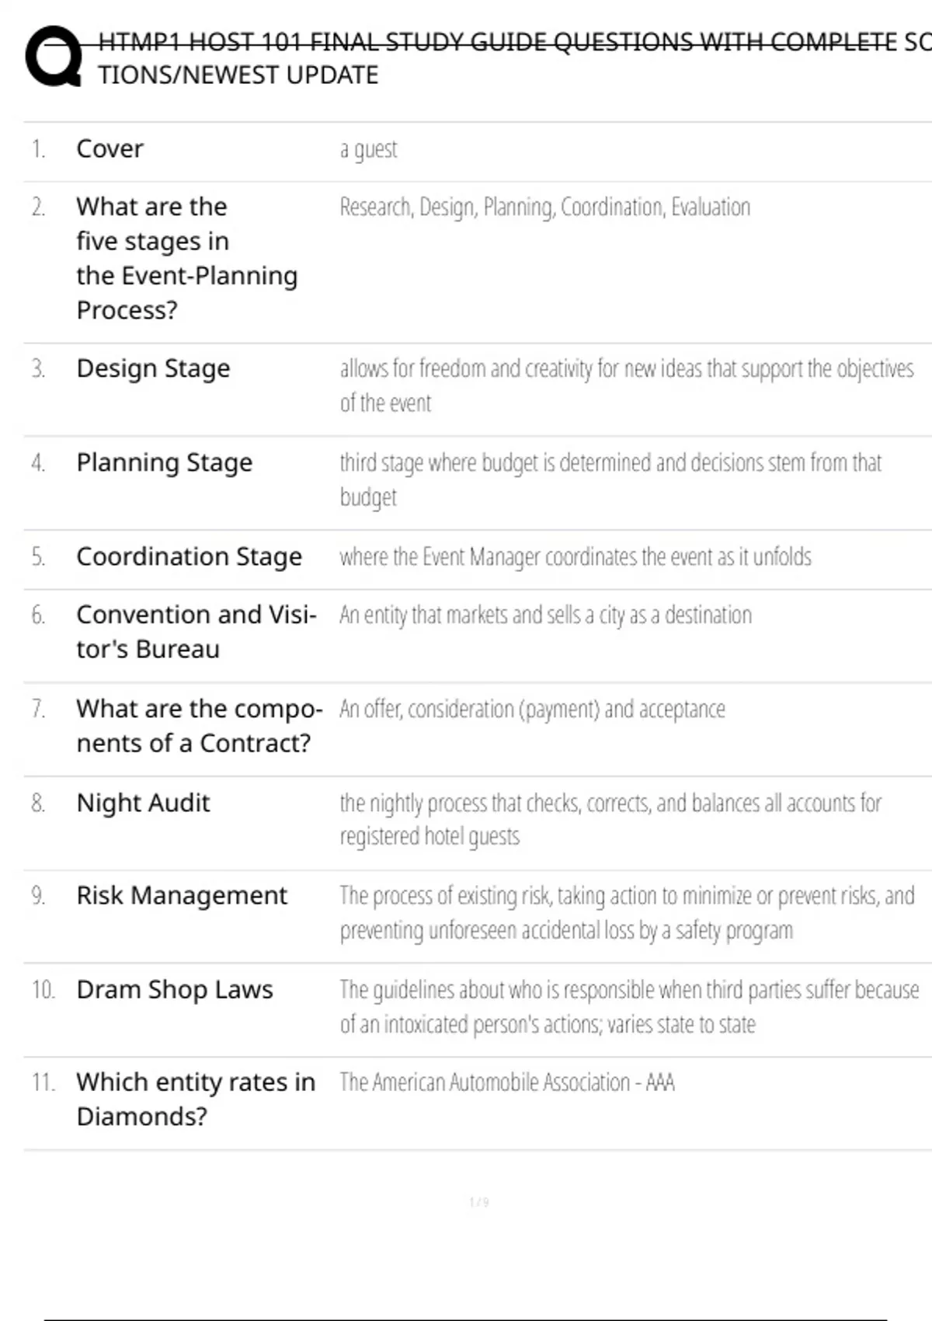Screen dimensions: 932x1321
Task: Click the 'Convention and Visitor's Bureau' term
Action: click(196, 632)
